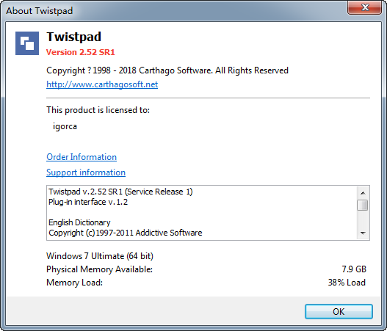Select the 'Plug-in interface v.1.2' line
The height and width of the screenshot is (331, 387).
click(x=88, y=202)
